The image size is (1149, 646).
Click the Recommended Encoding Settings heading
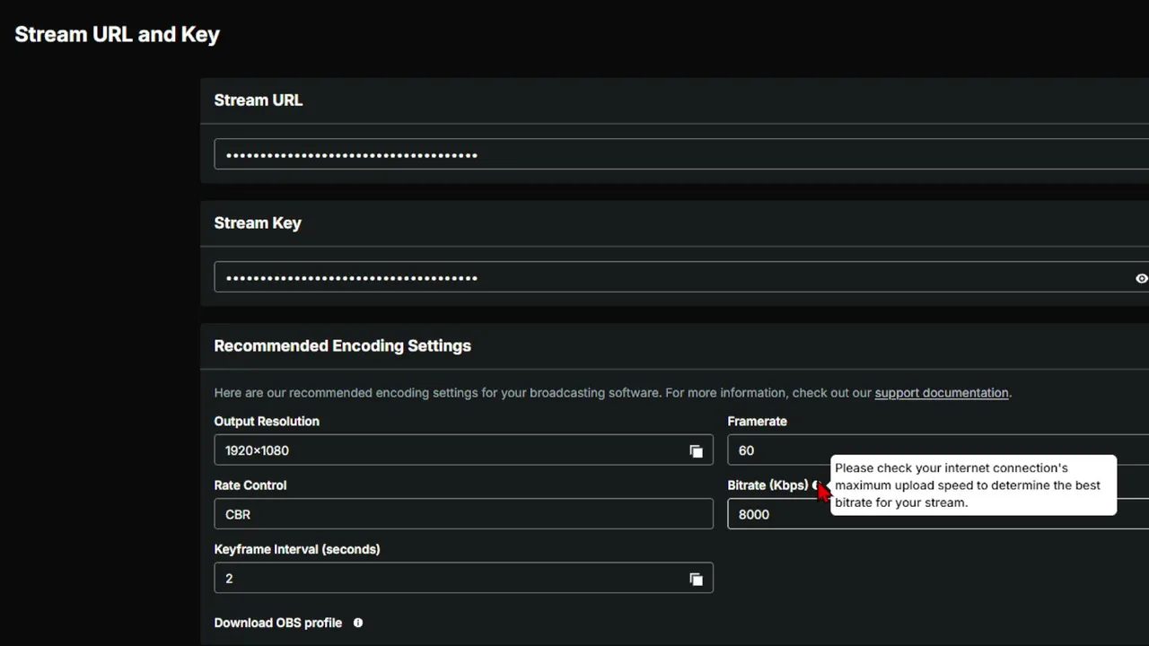342,345
